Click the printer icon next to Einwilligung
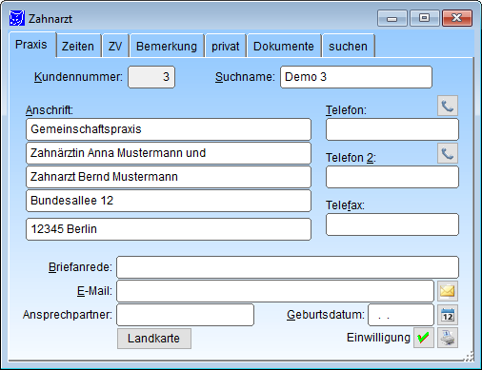 pyautogui.click(x=448, y=338)
